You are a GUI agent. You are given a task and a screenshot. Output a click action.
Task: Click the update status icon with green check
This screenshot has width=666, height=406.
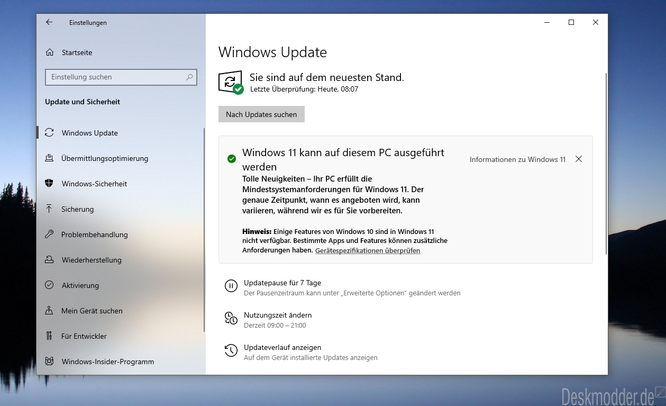(231, 83)
